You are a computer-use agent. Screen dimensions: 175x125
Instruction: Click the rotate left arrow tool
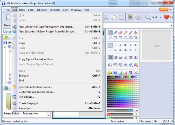(115, 65)
